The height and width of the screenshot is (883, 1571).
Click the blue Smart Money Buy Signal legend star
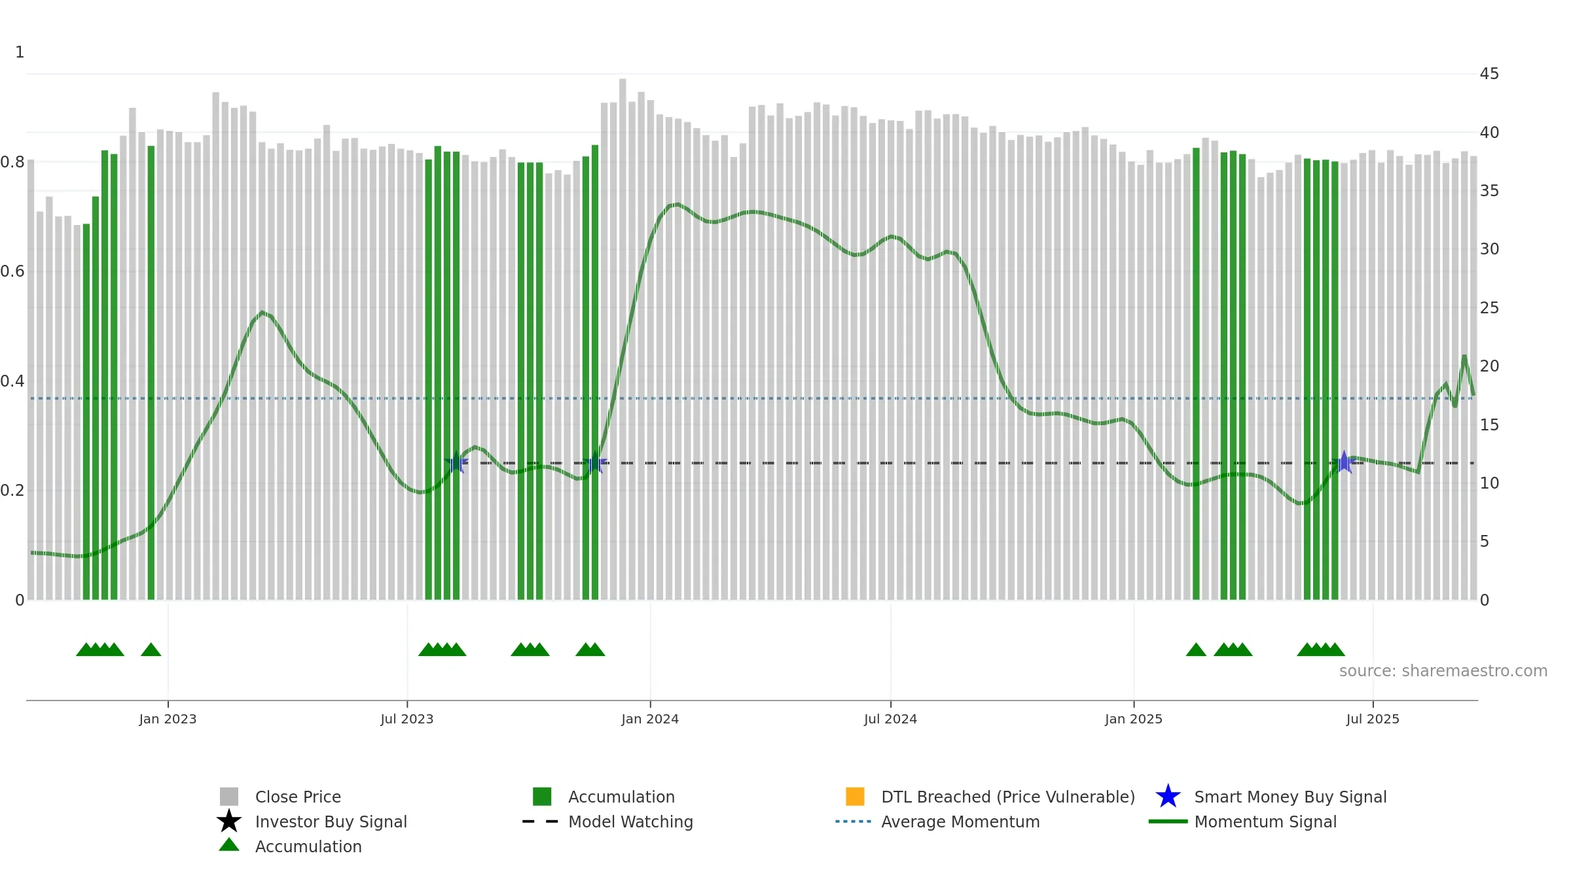[x=1168, y=797]
